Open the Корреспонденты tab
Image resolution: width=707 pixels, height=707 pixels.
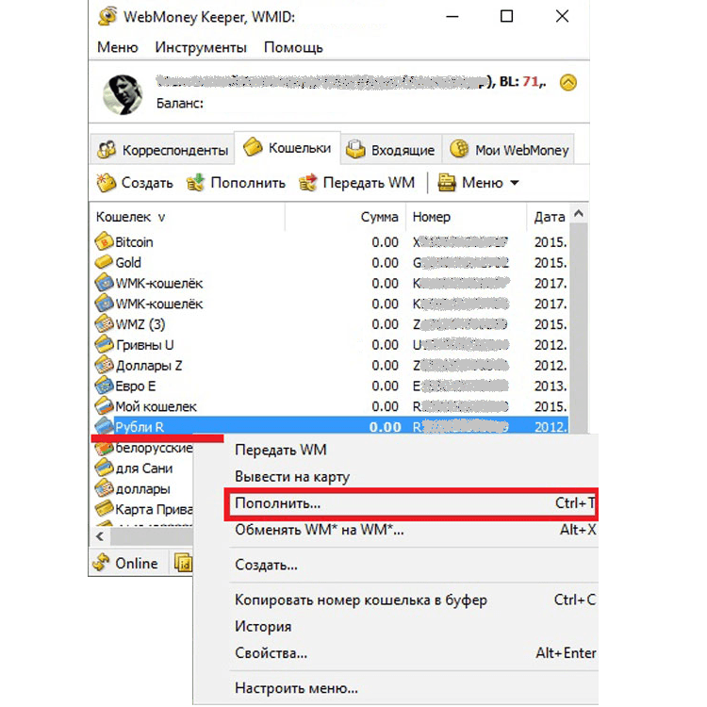pos(162,150)
